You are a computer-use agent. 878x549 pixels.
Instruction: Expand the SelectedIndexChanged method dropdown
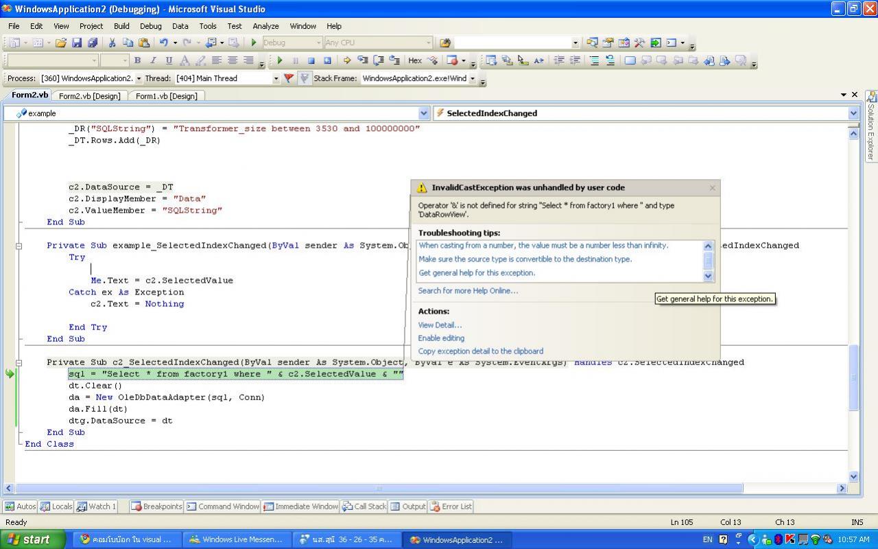[853, 113]
